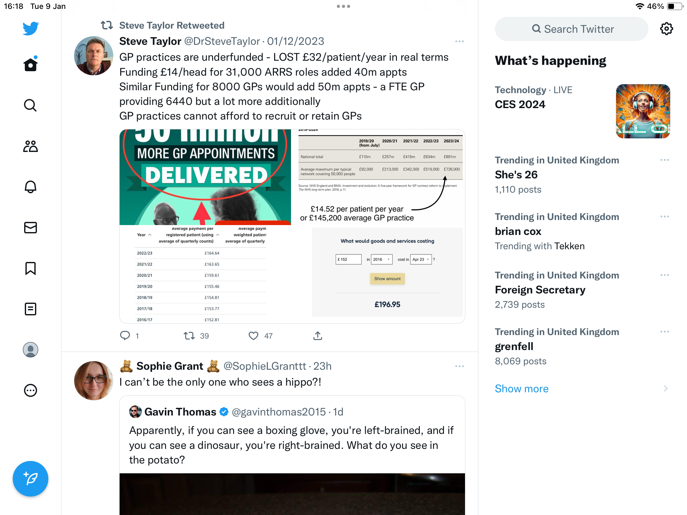Viewport: 687px width, 515px height.
Task: Open more options for She's 26 trend
Action: pyautogui.click(x=665, y=160)
